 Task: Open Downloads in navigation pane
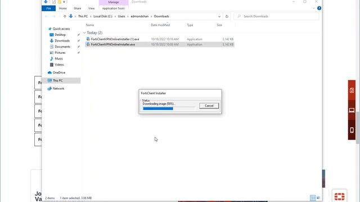(x=62, y=40)
